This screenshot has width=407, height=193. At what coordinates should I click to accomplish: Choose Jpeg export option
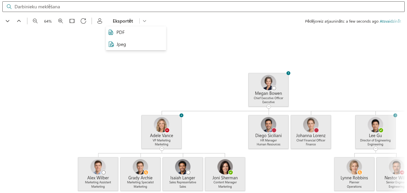[x=136, y=44]
